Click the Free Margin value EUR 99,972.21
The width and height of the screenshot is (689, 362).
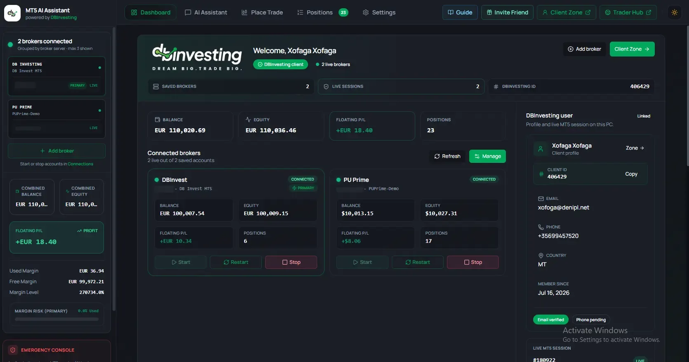click(x=86, y=282)
